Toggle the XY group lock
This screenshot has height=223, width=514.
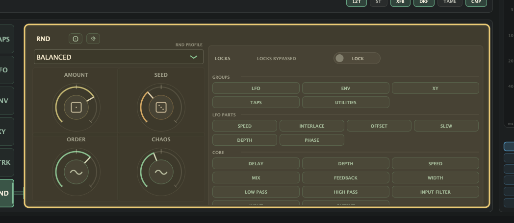[x=436, y=89]
